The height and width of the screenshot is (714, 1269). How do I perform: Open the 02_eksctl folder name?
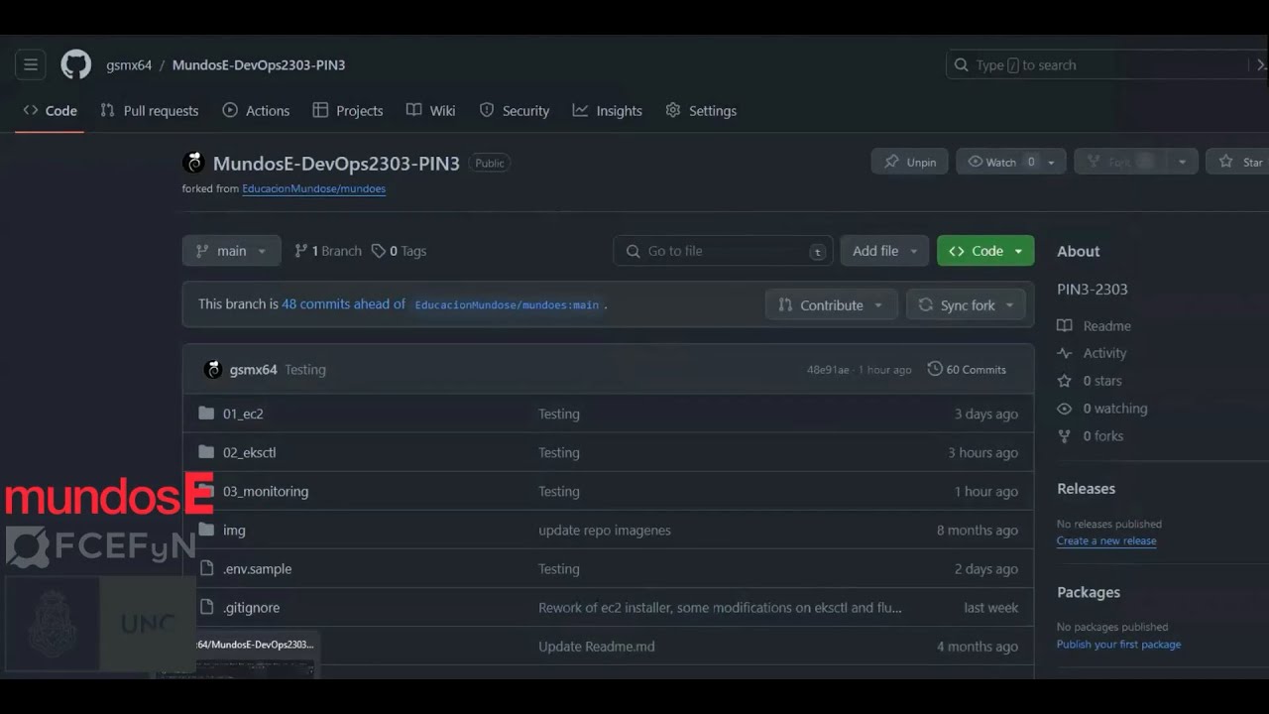[249, 452]
